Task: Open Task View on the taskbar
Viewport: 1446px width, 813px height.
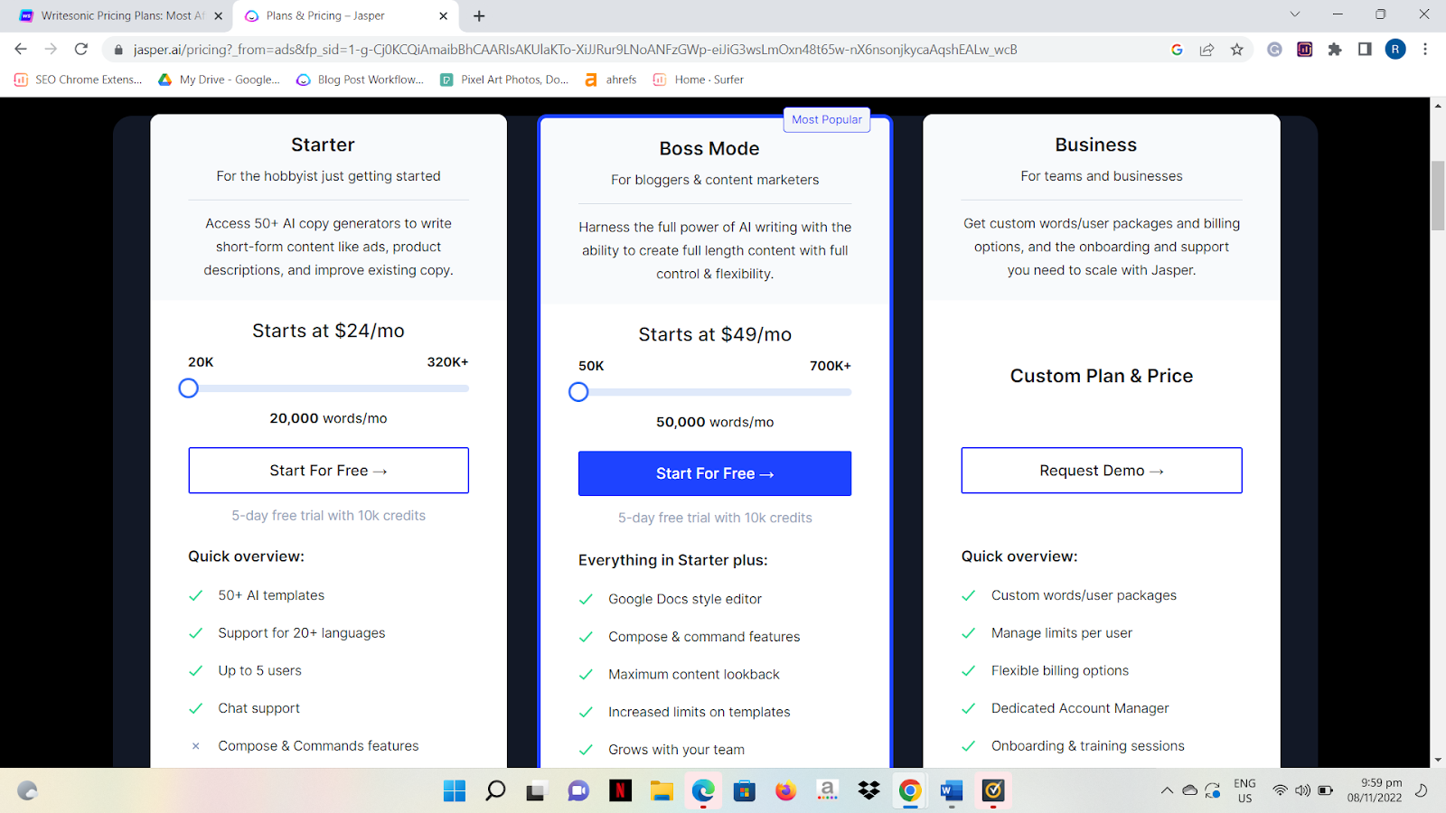Action: coord(537,791)
